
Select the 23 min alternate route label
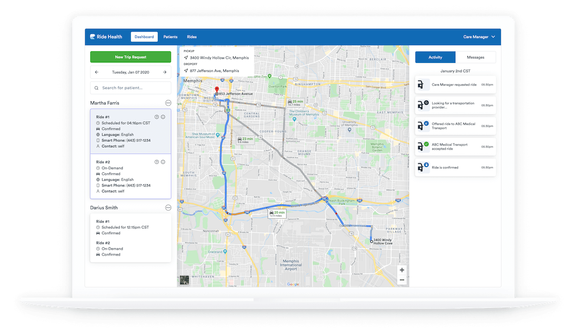245,140
